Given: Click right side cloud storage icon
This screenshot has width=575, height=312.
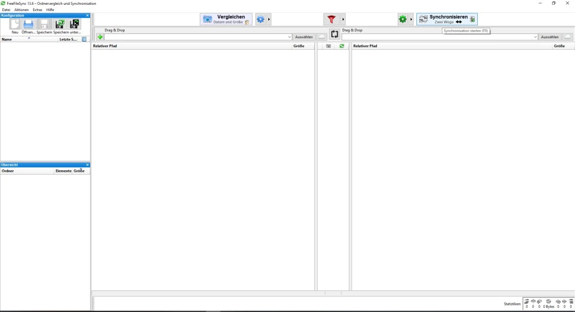Looking at the screenshot, I should pyautogui.click(x=567, y=37).
